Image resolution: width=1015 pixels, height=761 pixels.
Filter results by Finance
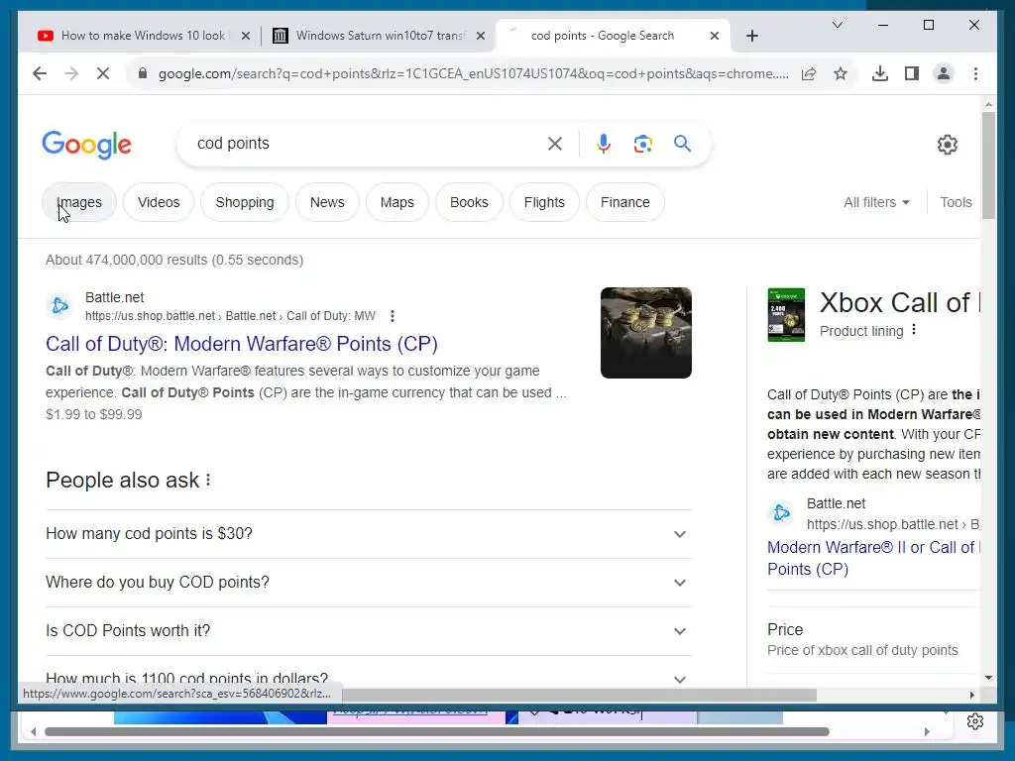624,202
